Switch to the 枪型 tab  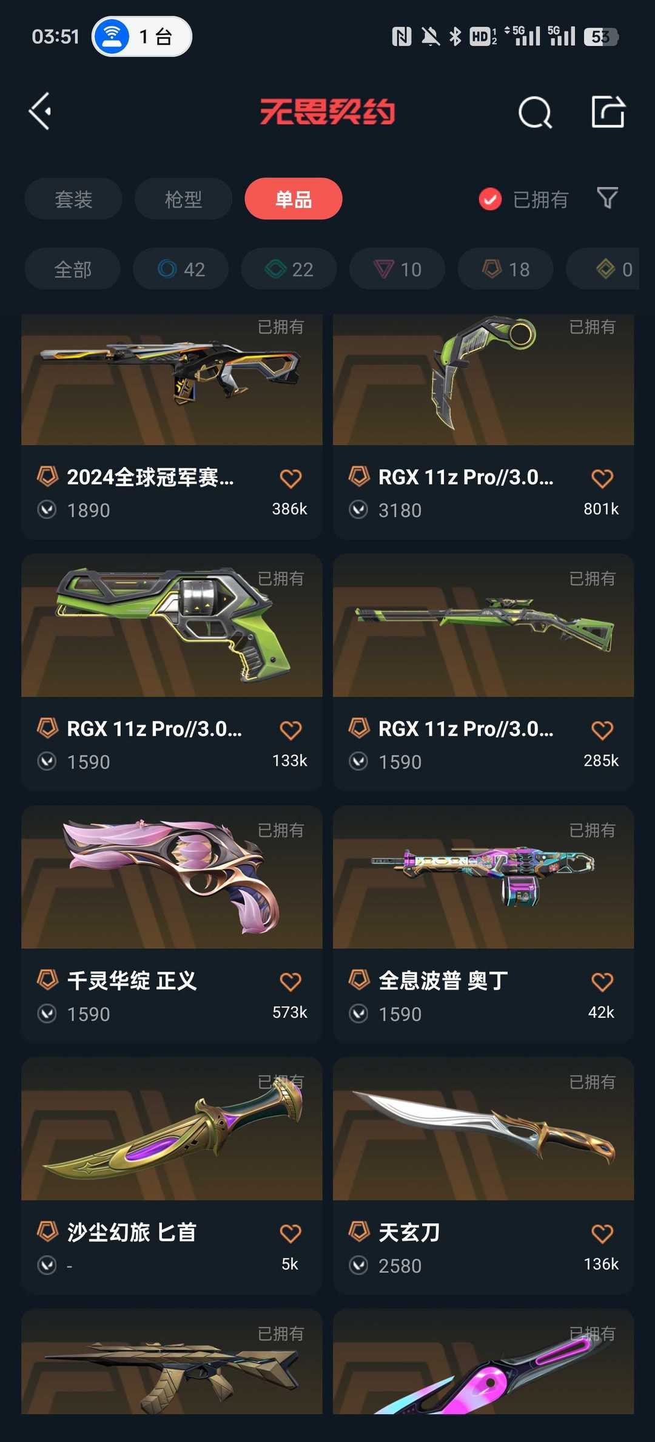point(183,198)
